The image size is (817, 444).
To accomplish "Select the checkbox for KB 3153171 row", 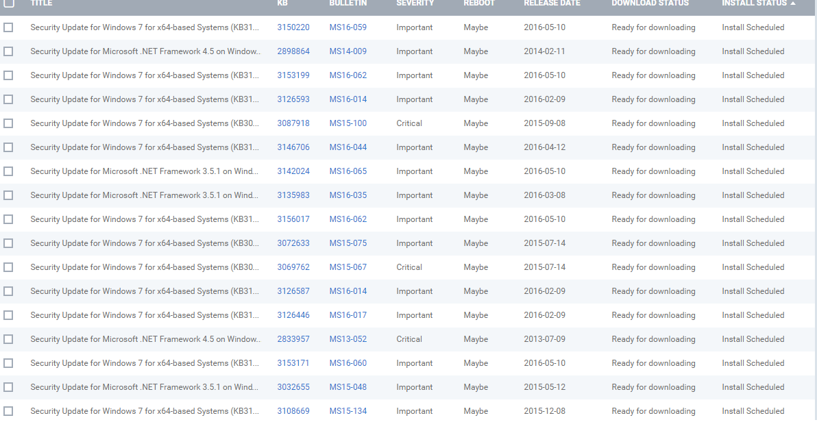I will tap(8, 363).
